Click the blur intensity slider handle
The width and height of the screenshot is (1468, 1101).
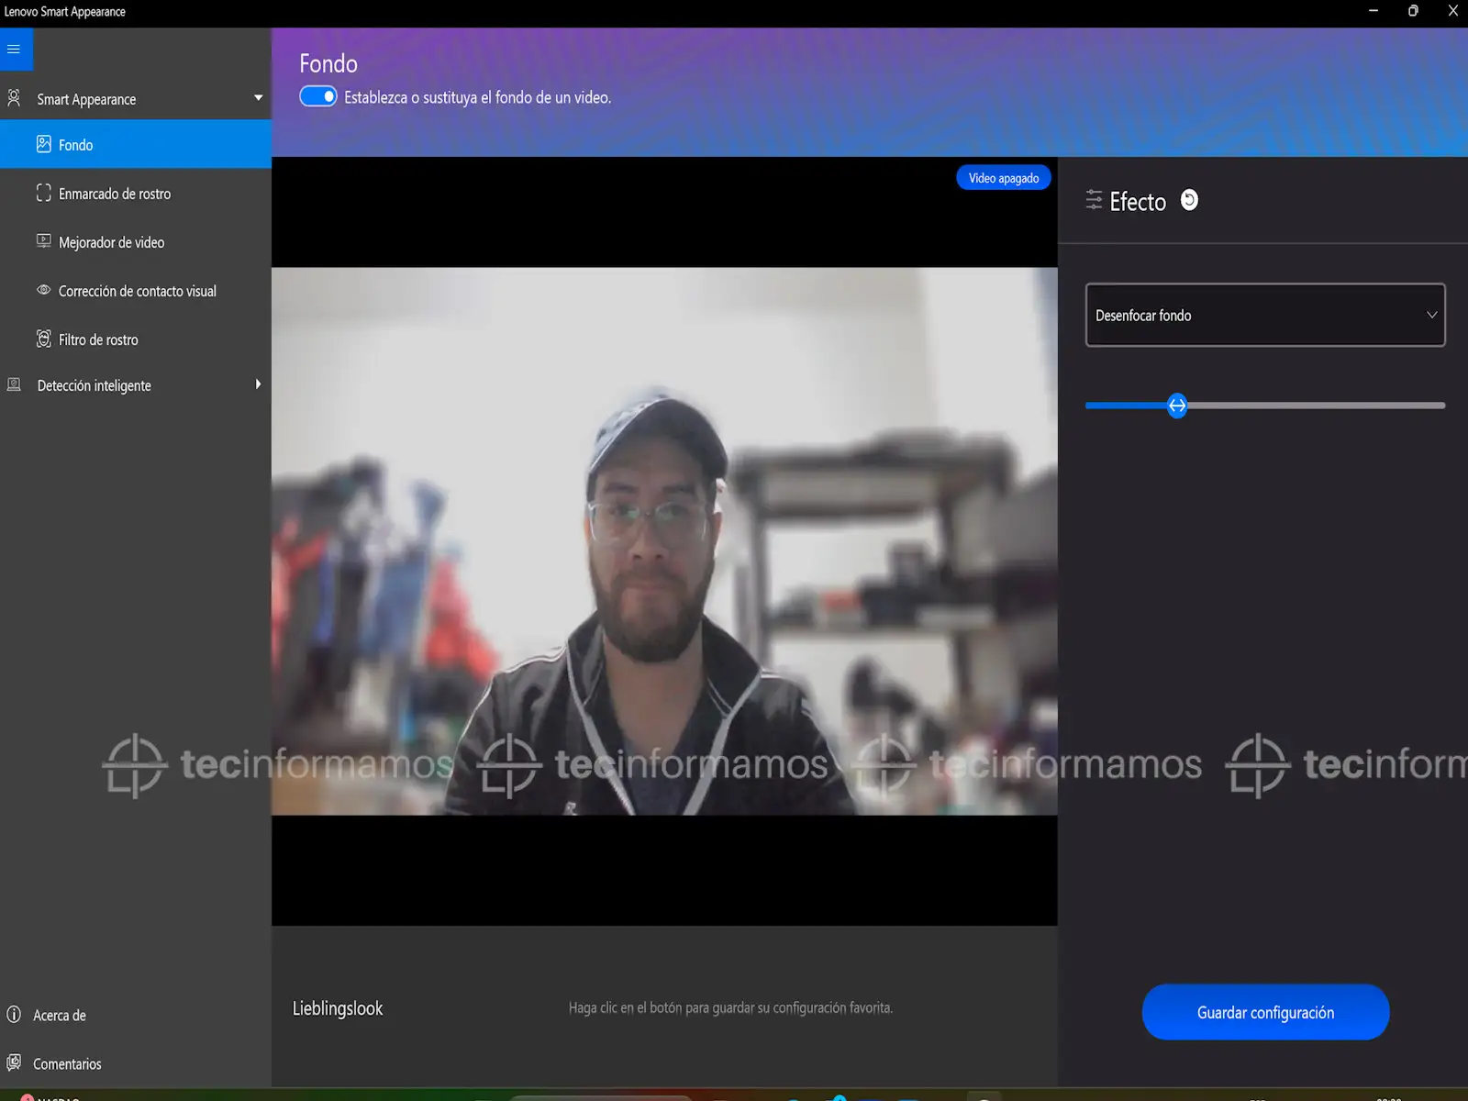point(1177,406)
